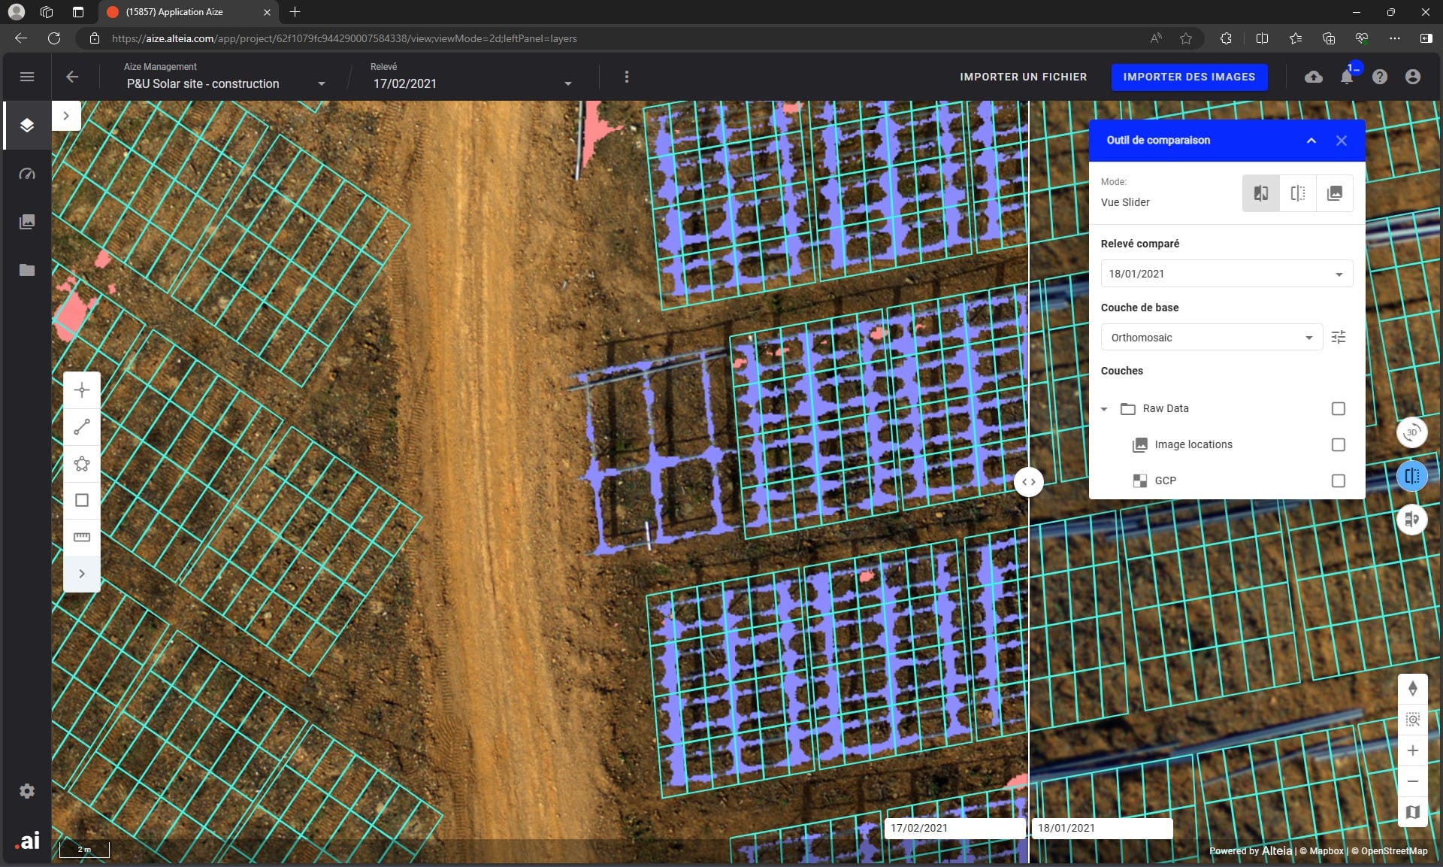Viewport: 1443px width, 867px height.
Task: Activate the 3D view button on the right
Action: (x=1412, y=432)
